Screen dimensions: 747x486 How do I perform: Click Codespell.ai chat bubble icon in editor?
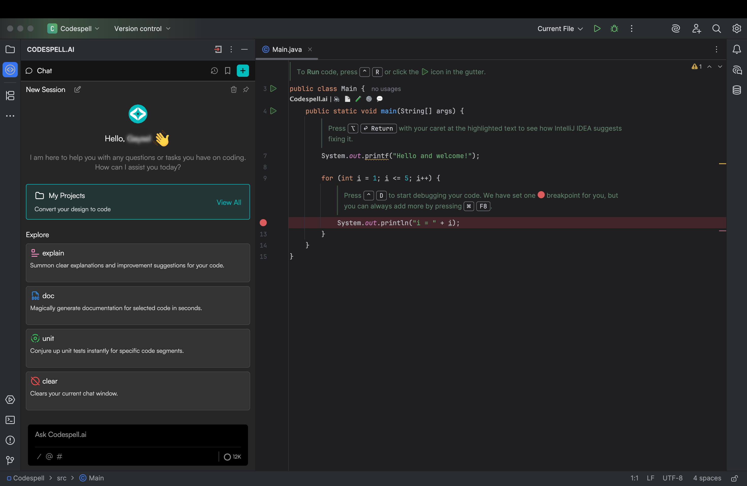pos(379,99)
